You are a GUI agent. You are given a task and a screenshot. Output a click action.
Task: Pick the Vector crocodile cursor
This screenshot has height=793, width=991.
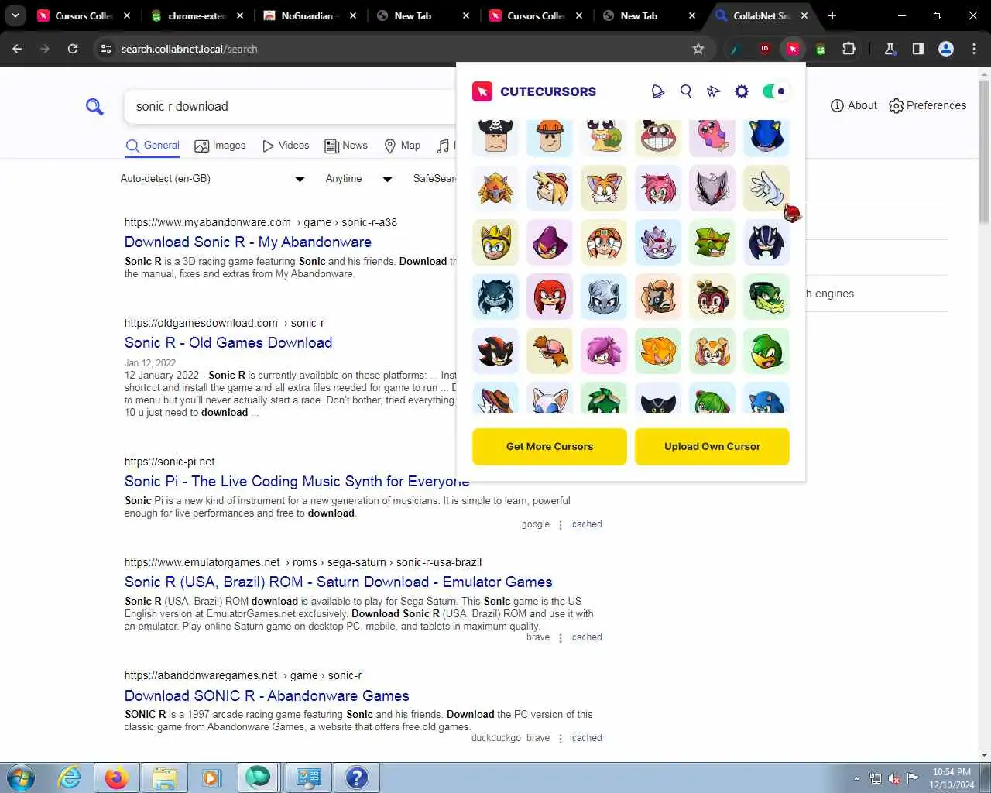(x=766, y=297)
